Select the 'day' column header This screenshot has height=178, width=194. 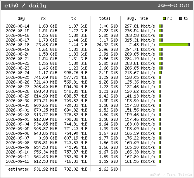click(21, 18)
